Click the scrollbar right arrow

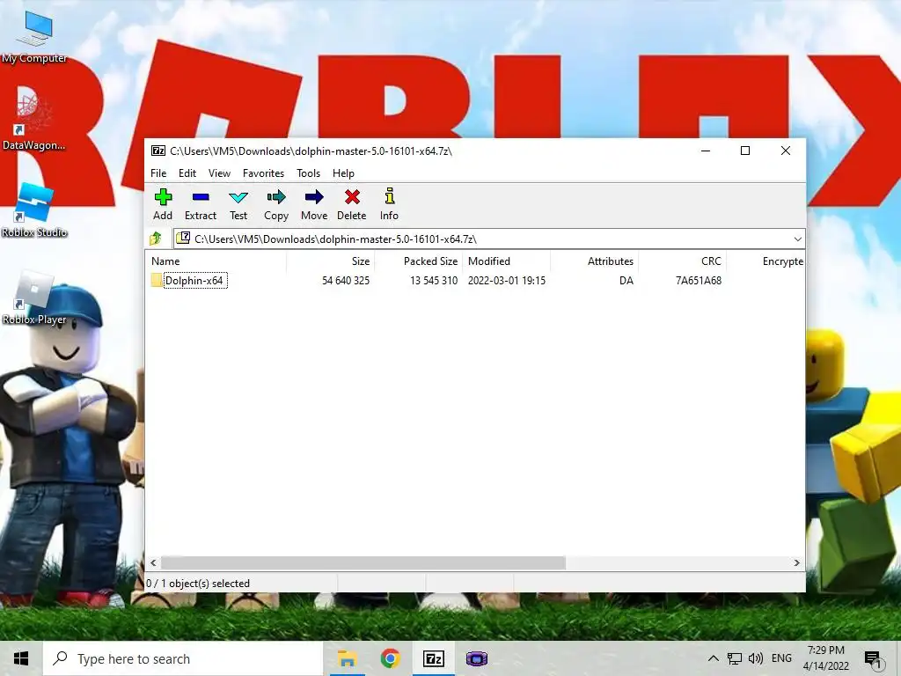tap(796, 562)
